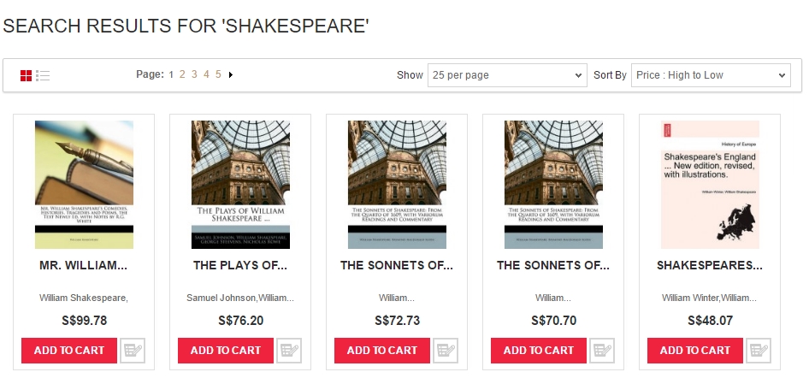
Task: Open MR. WILLIAM... title link
Action: [x=84, y=266]
